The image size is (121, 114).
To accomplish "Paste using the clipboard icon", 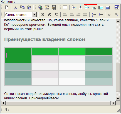I will click(x=29, y=7).
